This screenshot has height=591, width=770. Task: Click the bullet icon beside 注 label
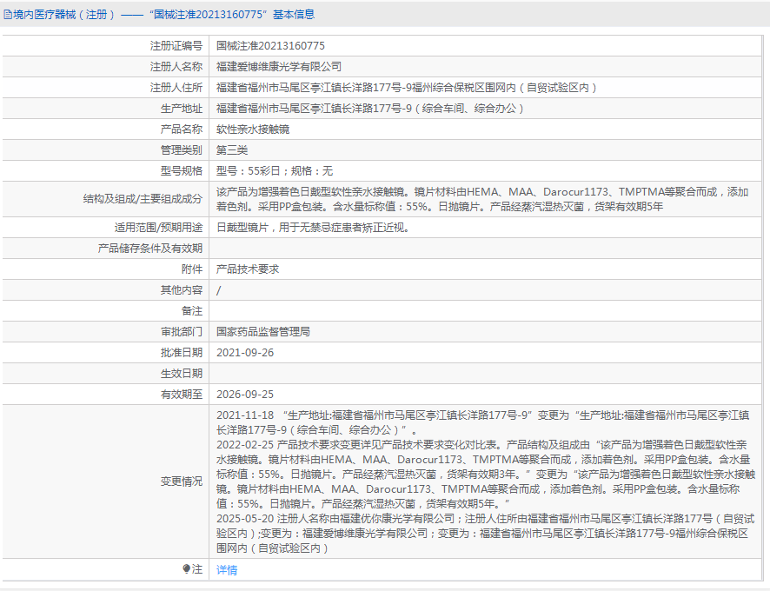click(186, 569)
